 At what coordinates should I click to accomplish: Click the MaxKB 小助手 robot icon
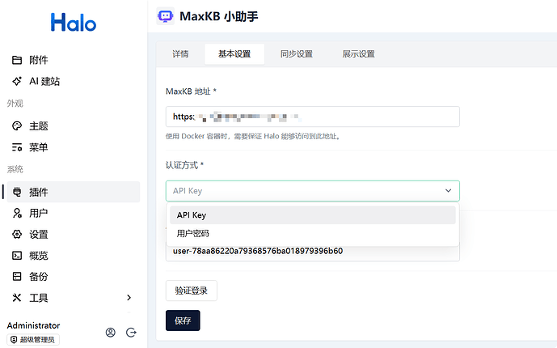pyautogui.click(x=166, y=16)
